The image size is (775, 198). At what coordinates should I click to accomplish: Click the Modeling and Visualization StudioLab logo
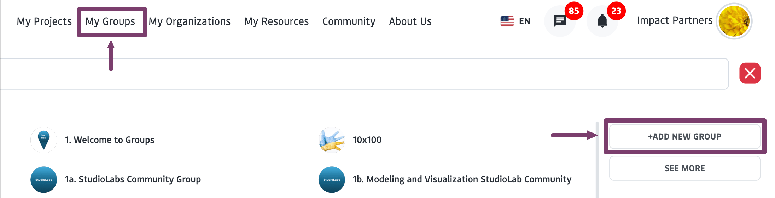click(332, 180)
